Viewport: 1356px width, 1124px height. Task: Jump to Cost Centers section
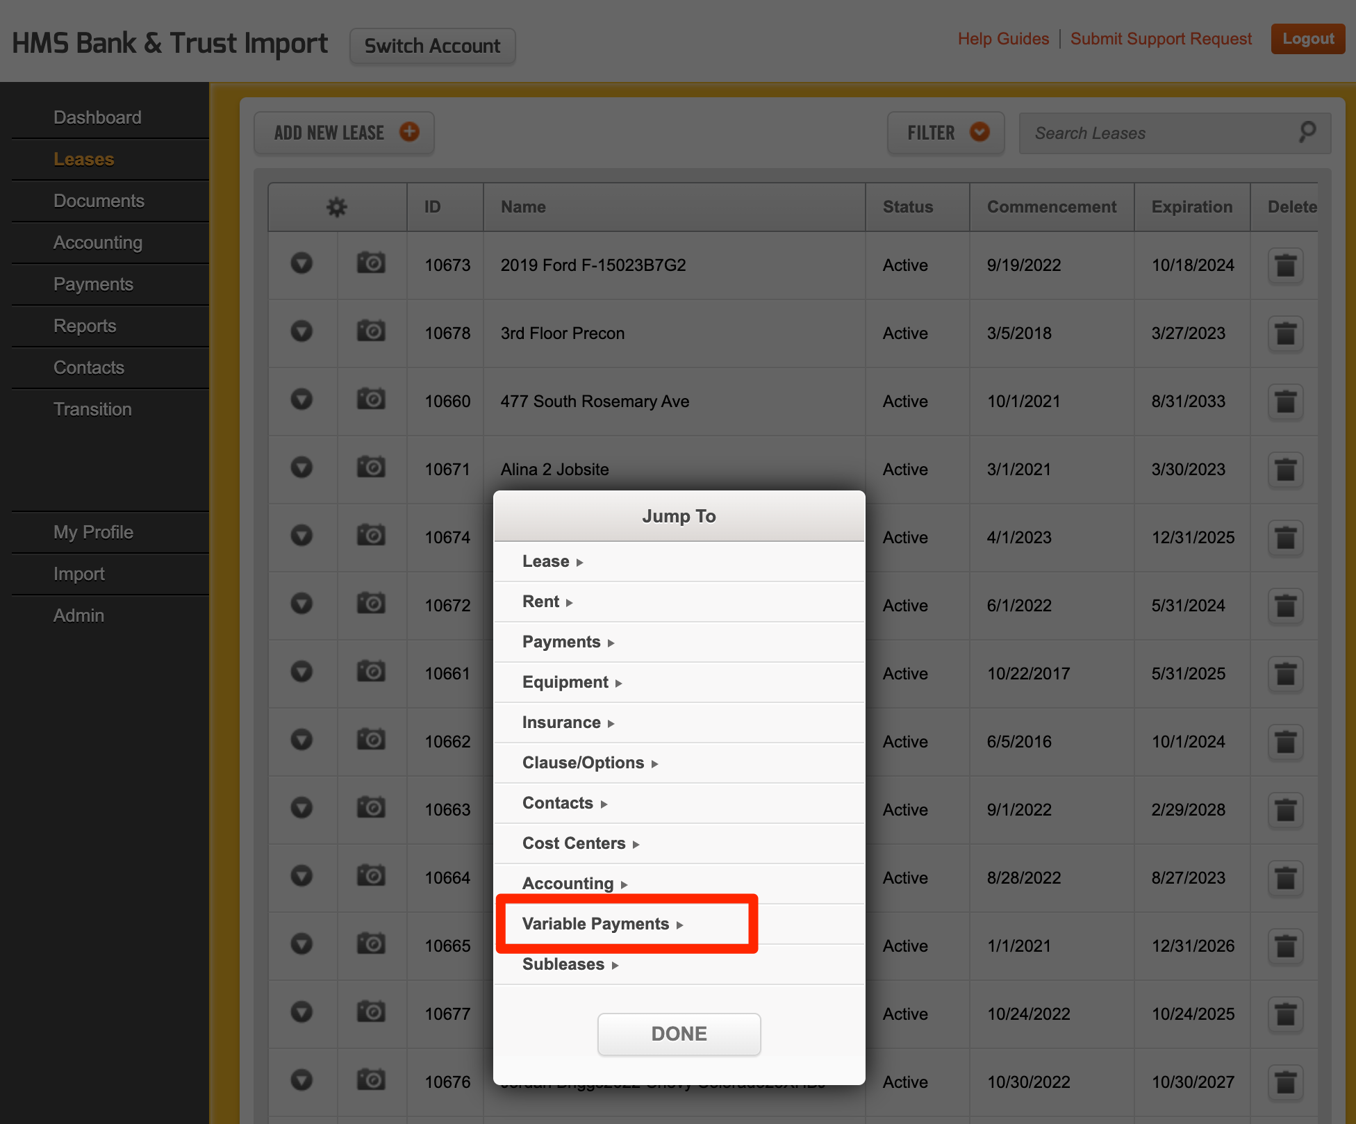[679, 843]
